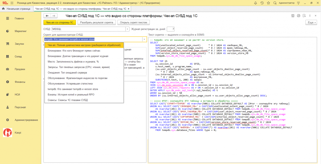Click the Администрирование sidebar label
321x164 pixels.
[x=26, y=120]
